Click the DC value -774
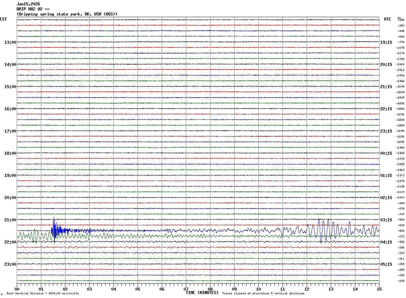Viewport: 406px width, 298px height. (x=401, y=42)
